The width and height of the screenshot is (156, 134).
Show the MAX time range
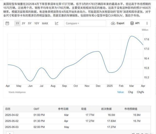pyautogui.click(x=45, y=23)
